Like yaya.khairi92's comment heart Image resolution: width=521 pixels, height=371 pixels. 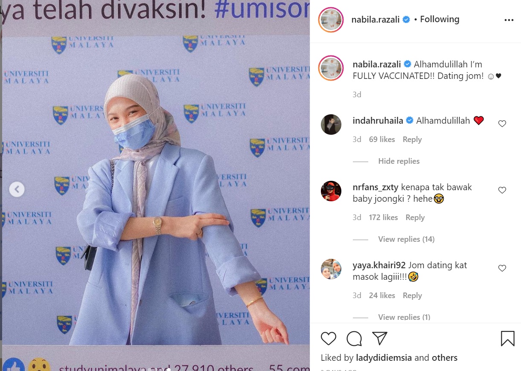(502, 268)
